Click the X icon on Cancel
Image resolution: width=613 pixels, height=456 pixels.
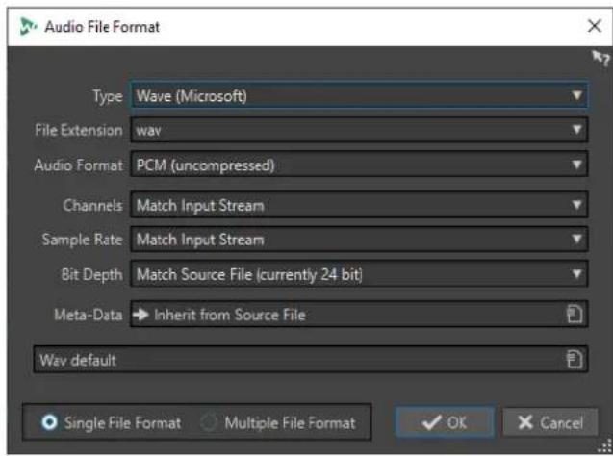click(x=525, y=422)
